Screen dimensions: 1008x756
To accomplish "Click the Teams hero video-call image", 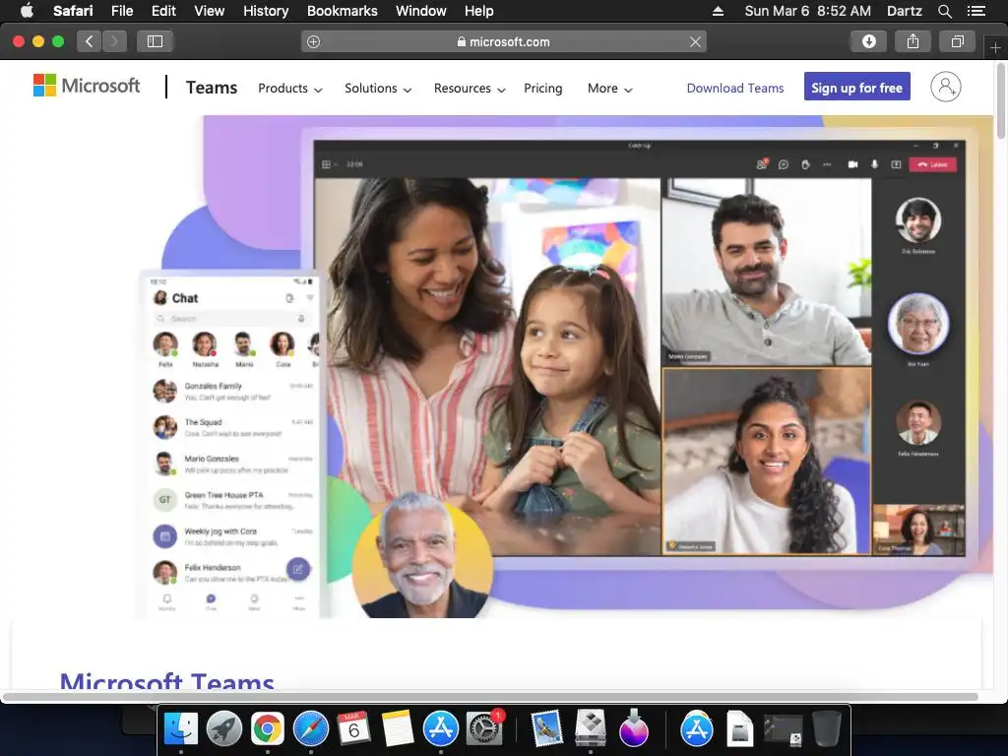I will click(640, 347).
